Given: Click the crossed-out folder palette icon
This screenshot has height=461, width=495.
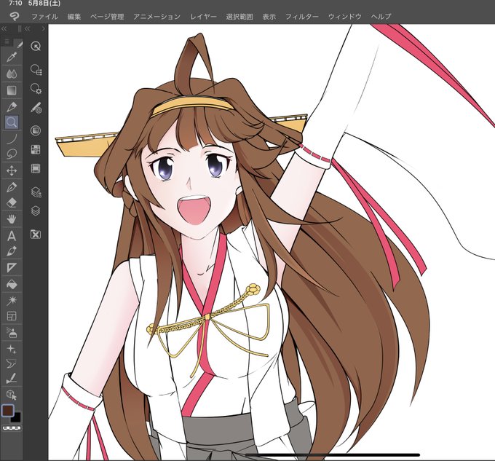Looking at the screenshot, I should (36, 235).
